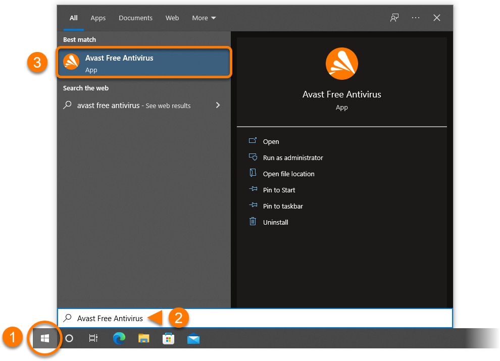
Task: Close the search panel with X
Action: (x=436, y=18)
